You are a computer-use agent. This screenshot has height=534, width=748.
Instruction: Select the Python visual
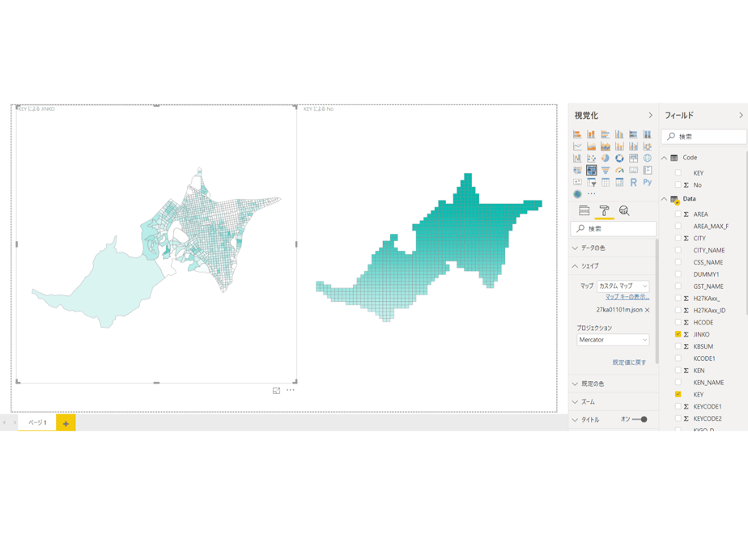click(648, 182)
